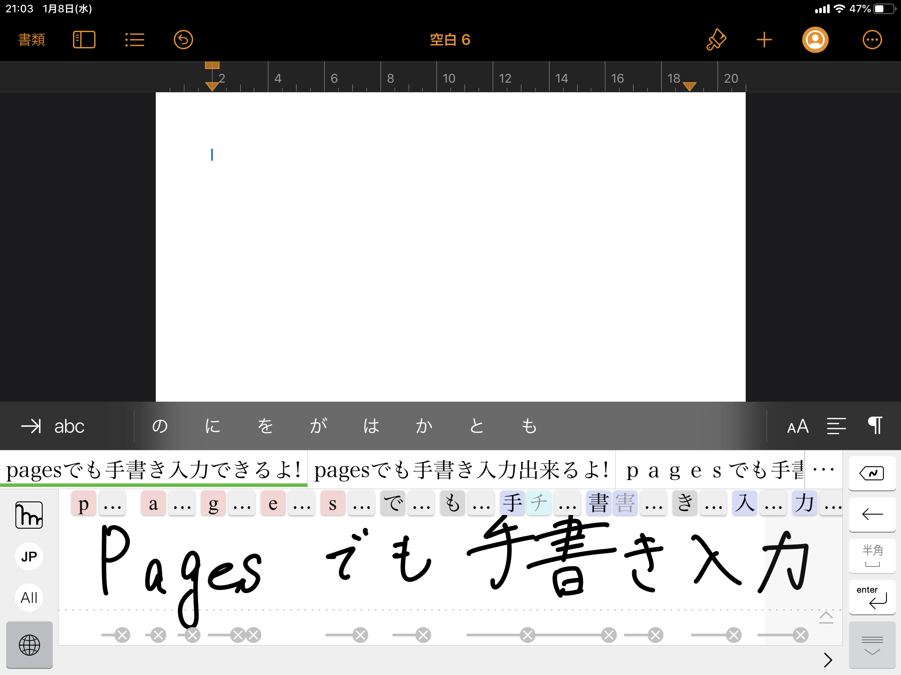Open alternatives next to the p chip
The image size is (901, 675).
(x=113, y=503)
